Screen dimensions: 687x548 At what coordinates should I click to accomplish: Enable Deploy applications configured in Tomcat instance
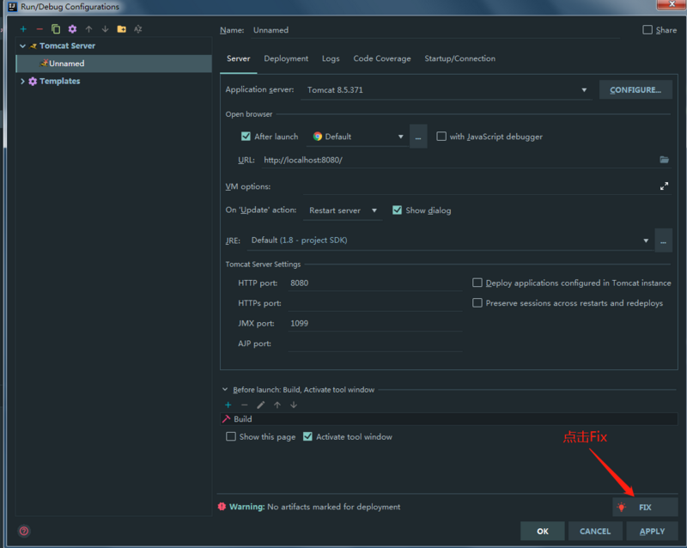tap(477, 283)
